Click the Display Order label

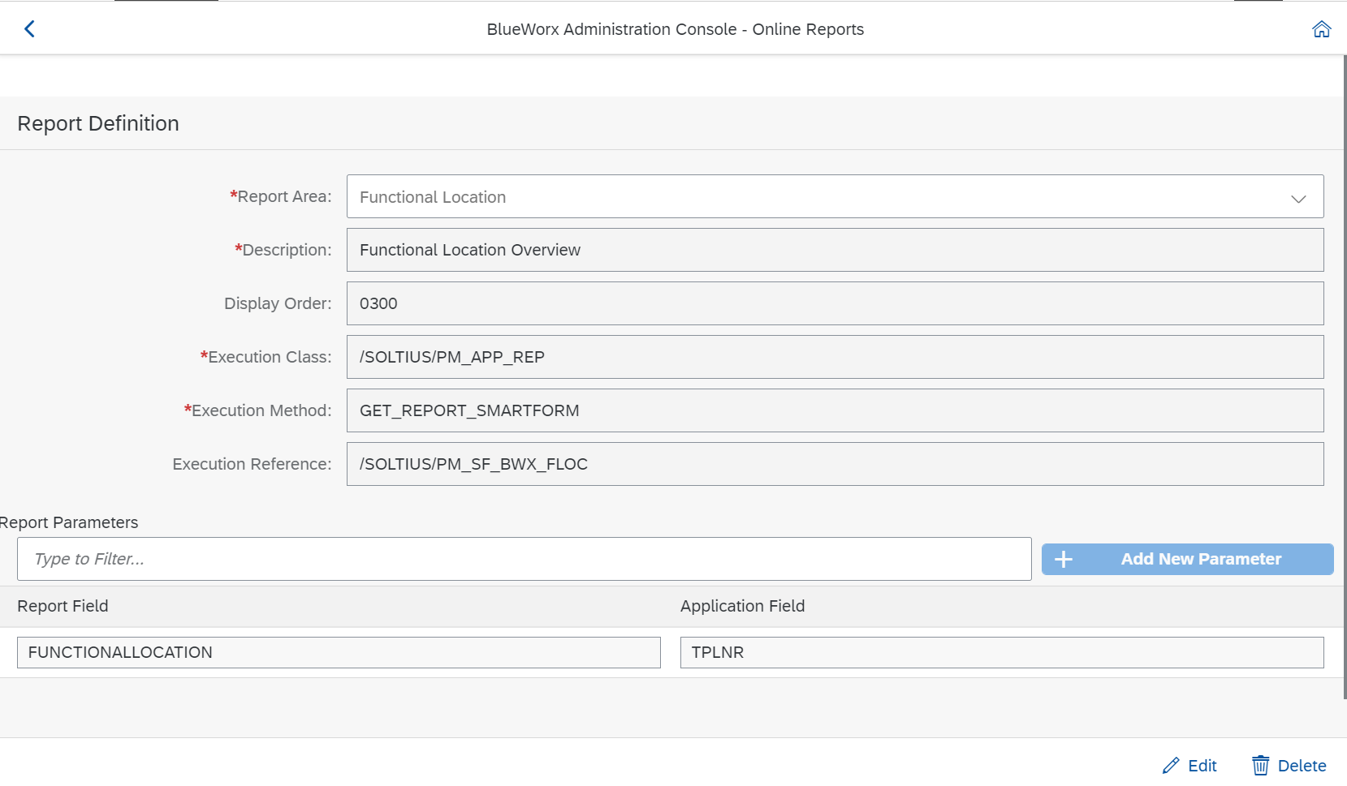coord(278,303)
